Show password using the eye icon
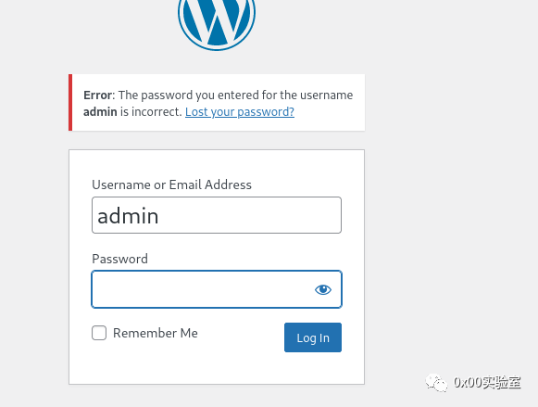The height and width of the screenshot is (407, 538). (323, 289)
